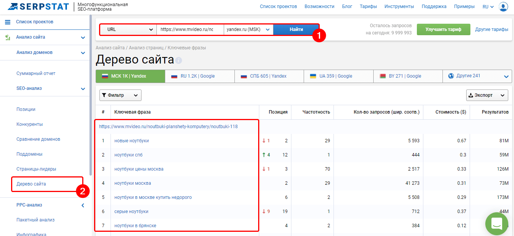Open the Другие тарифы link
Screen dimensions: 514x236
point(491,29)
